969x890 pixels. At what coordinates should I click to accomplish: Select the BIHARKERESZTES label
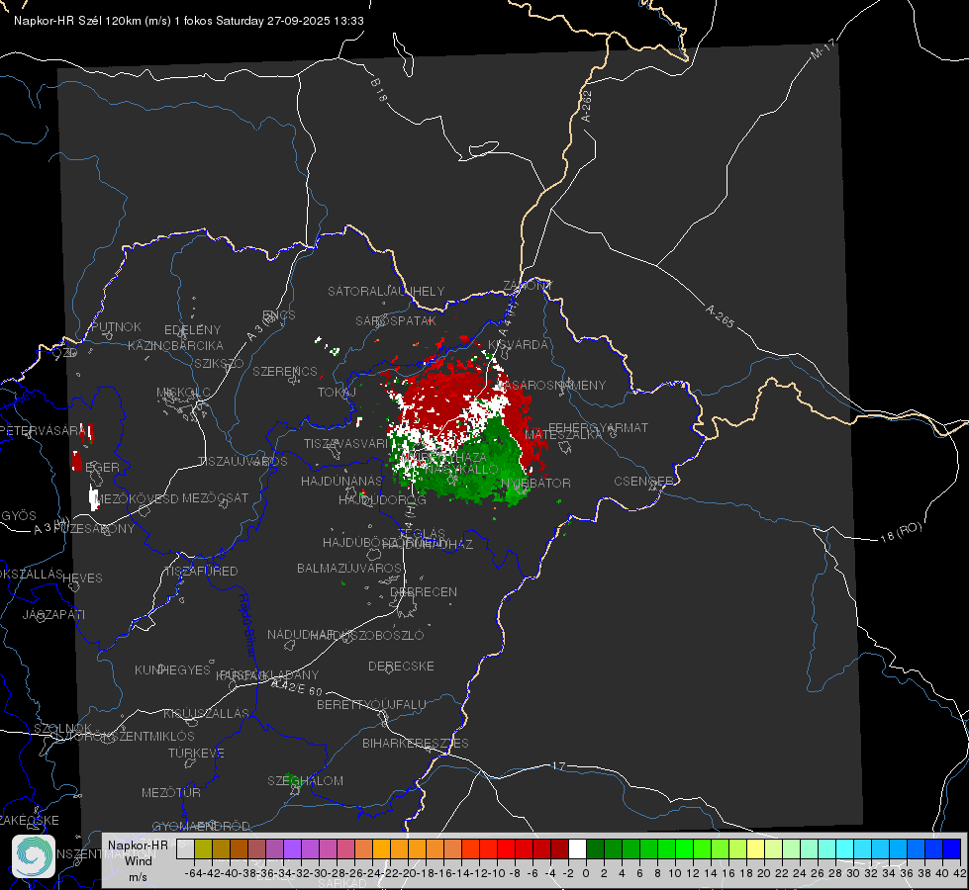tap(416, 743)
